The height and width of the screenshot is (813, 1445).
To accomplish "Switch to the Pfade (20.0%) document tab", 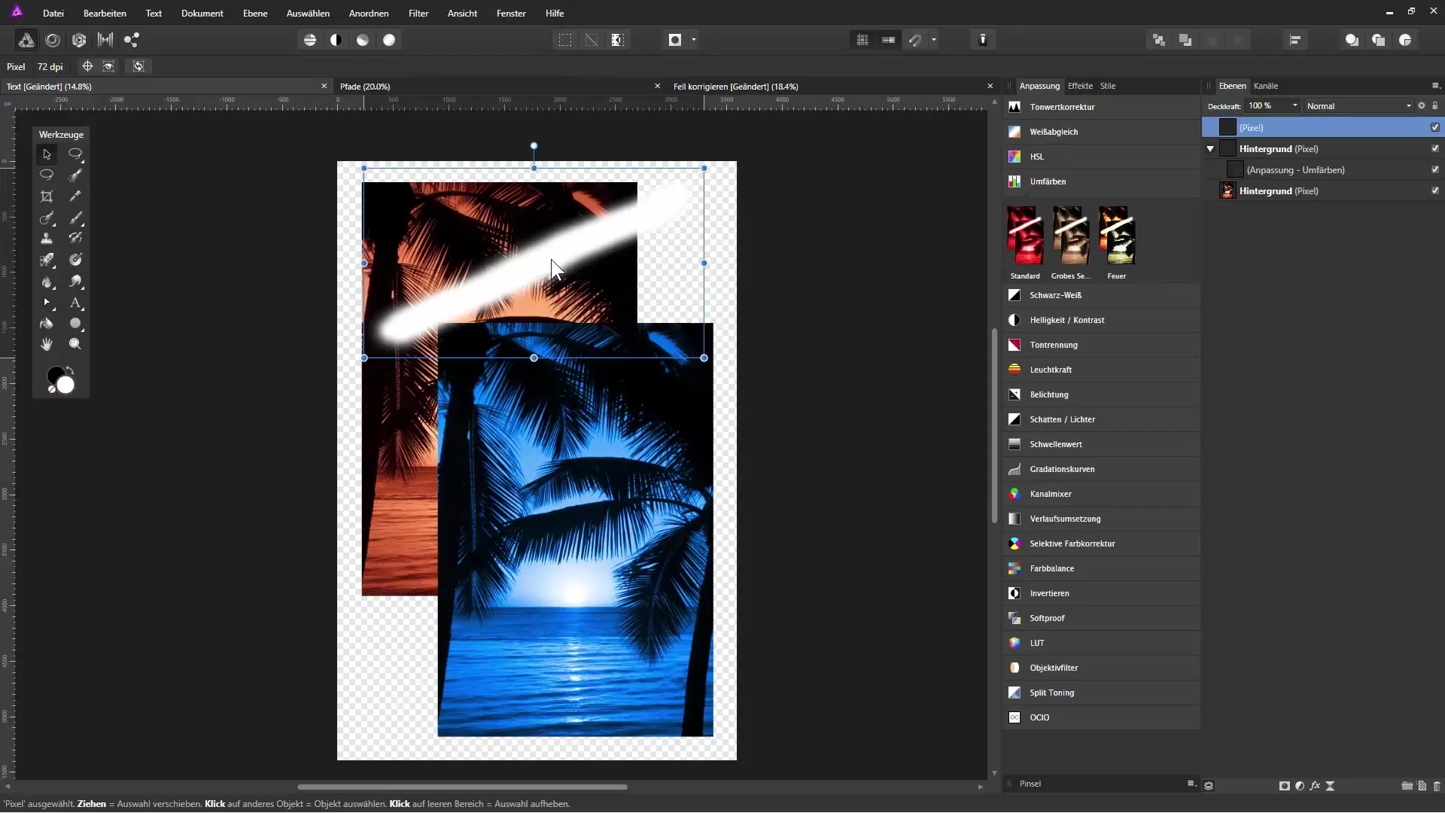I will coord(500,87).
